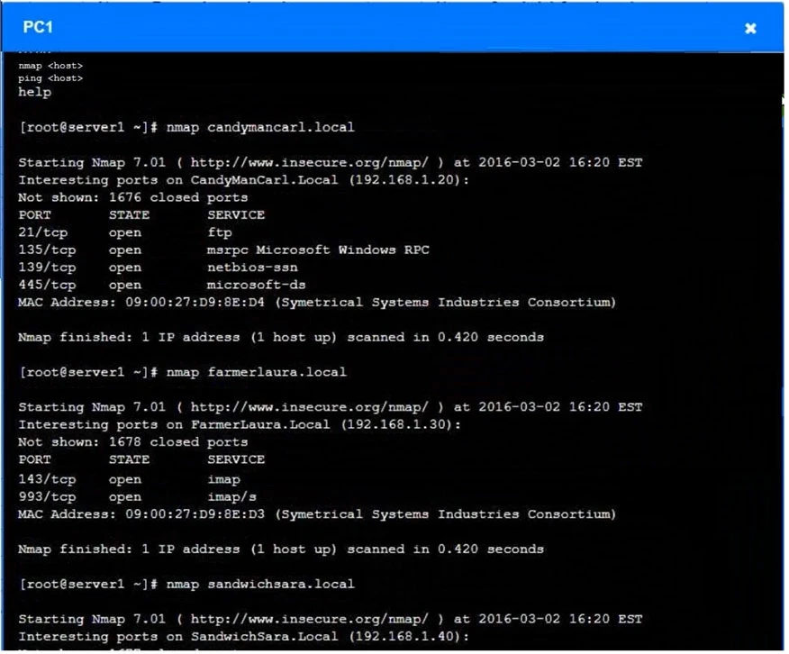
Task: Click the PC1 window title
Action: coord(38,28)
